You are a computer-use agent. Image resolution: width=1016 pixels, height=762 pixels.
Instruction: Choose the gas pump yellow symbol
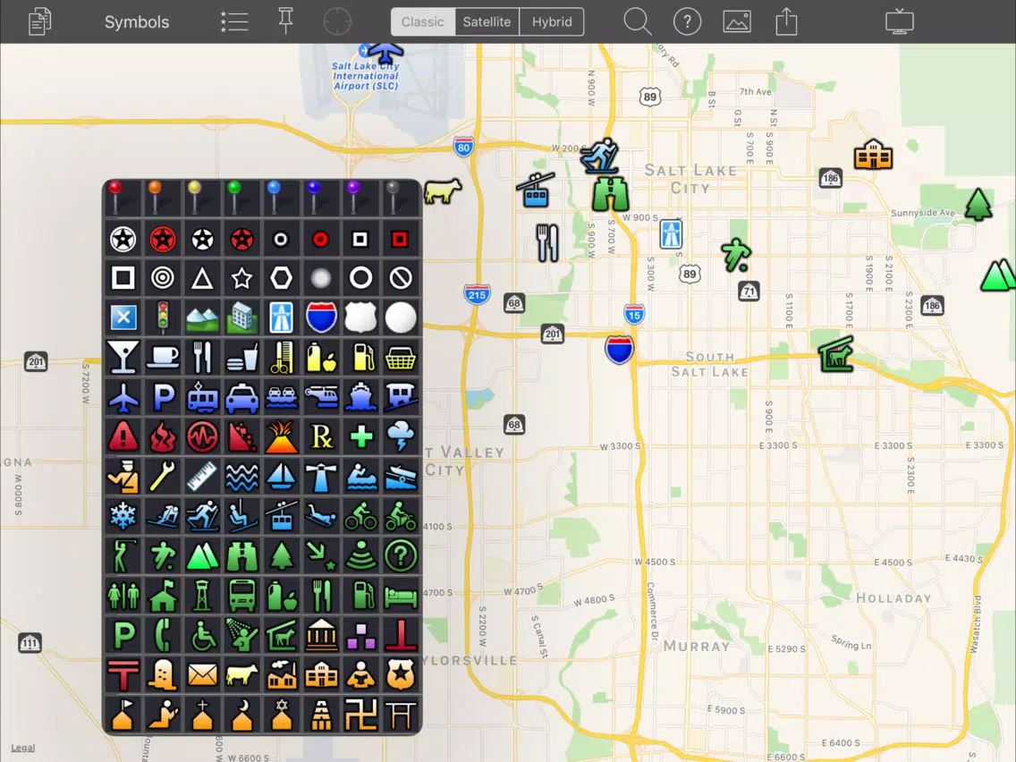[362, 357]
